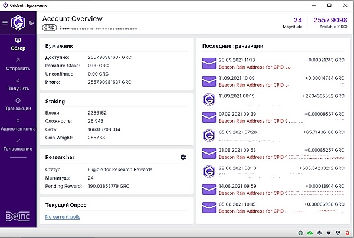Screen dimensions: 354x238
Task: Select the +603.34233212 GRC amount
Action: 322,168
